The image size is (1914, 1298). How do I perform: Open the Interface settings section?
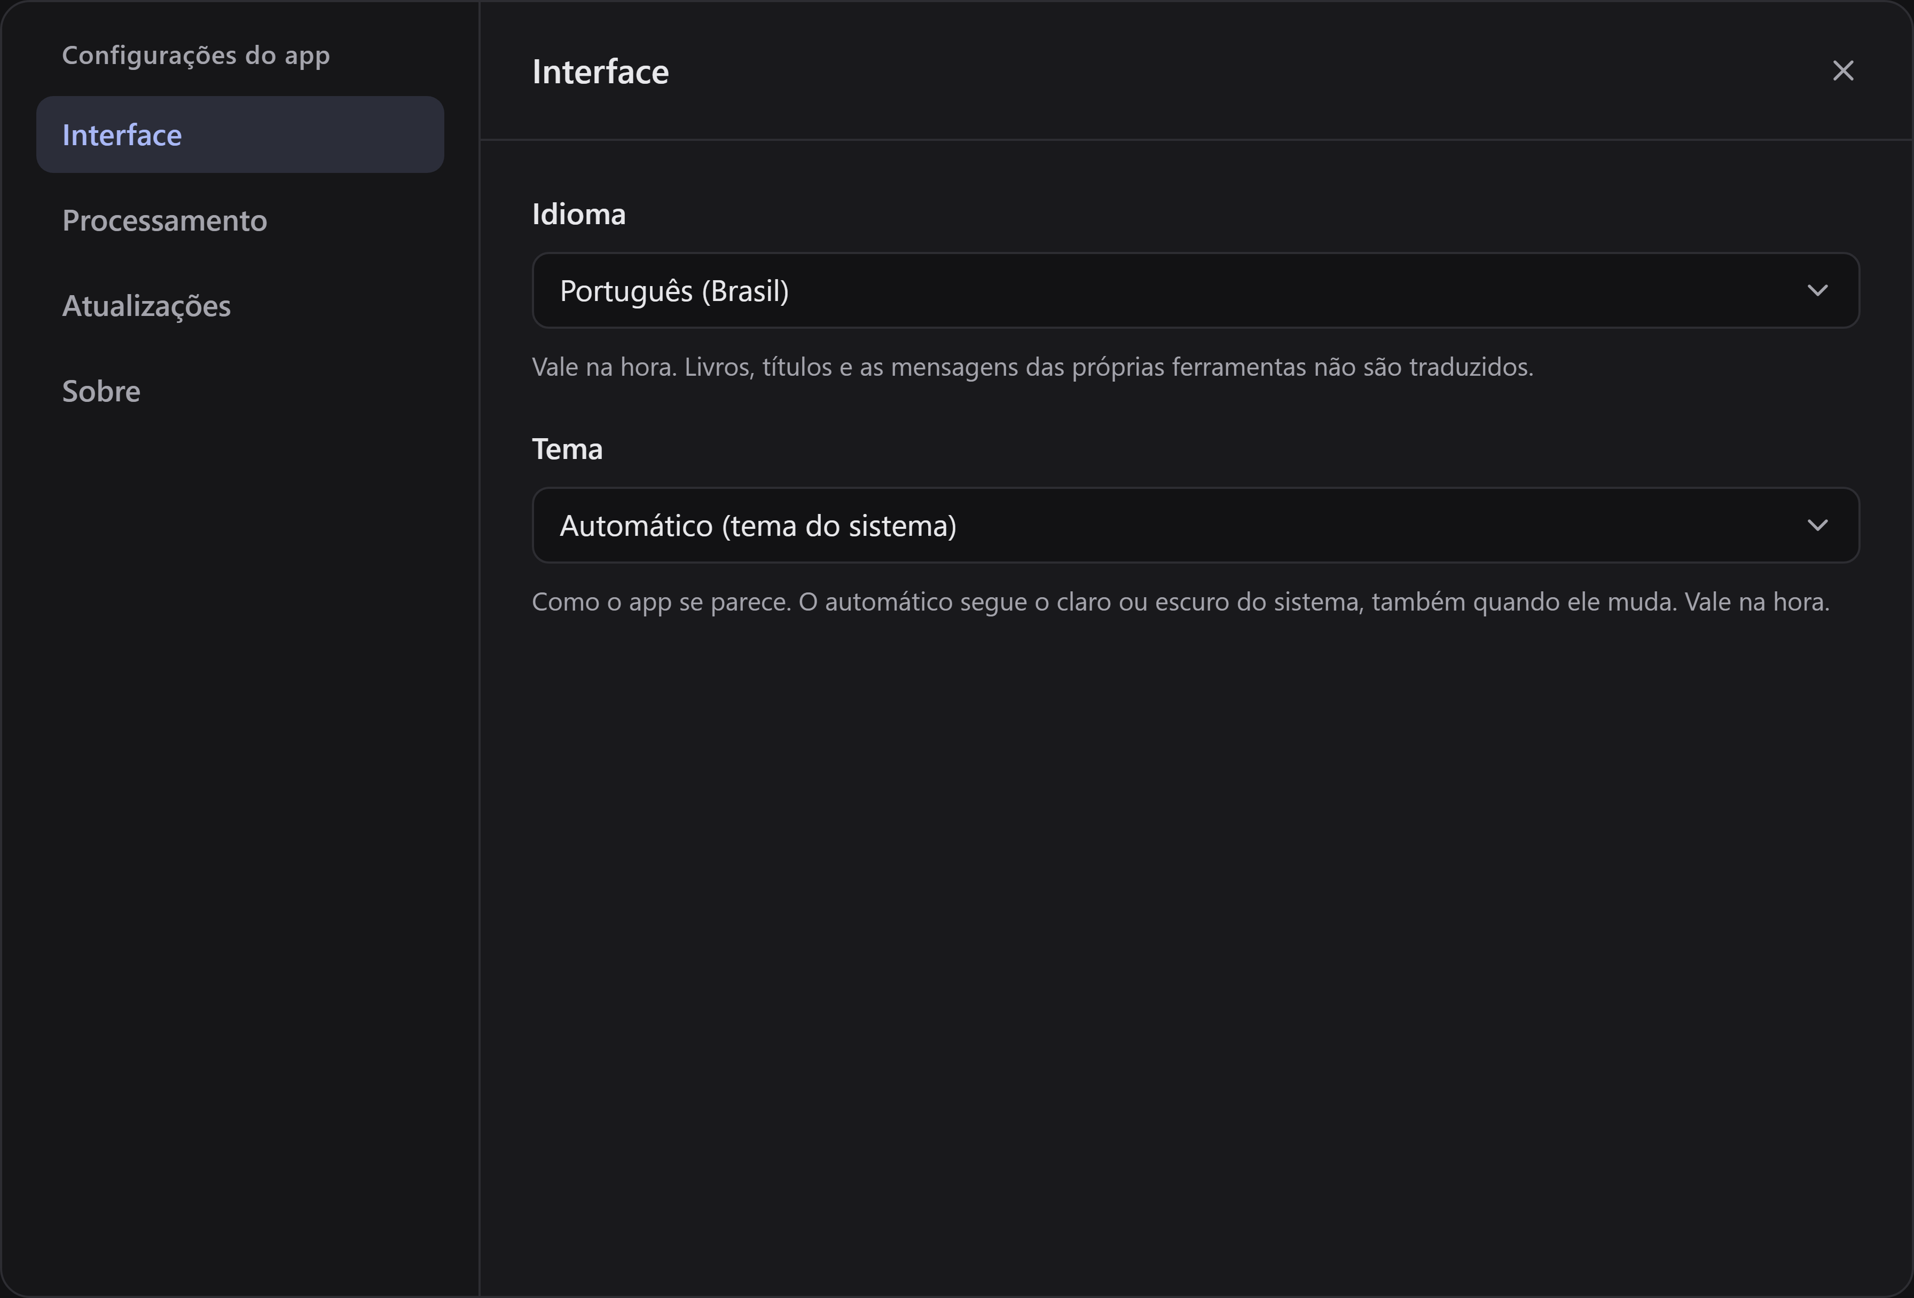pos(240,134)
